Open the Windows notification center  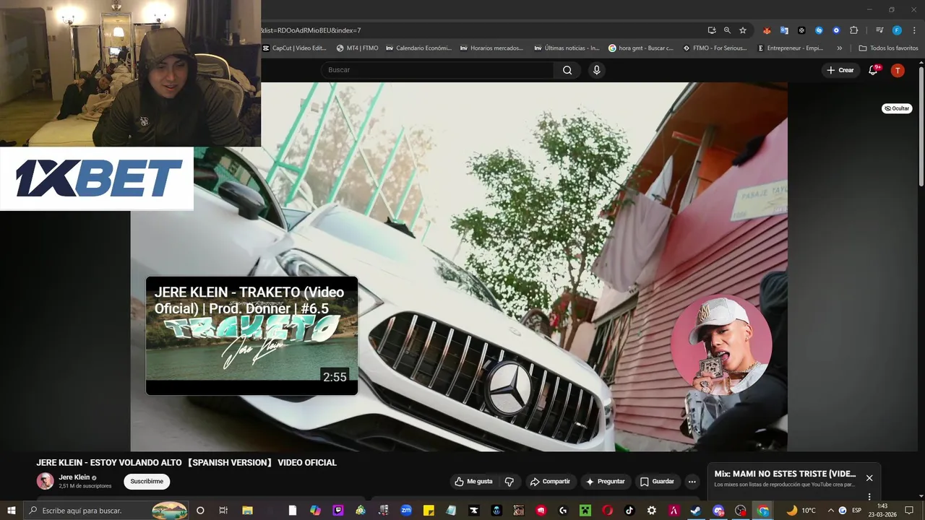909,511
